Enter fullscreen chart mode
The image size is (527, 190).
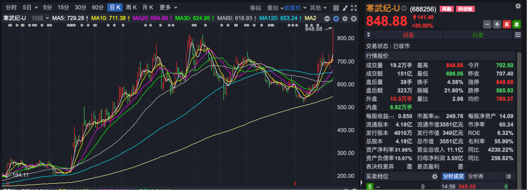354,8
